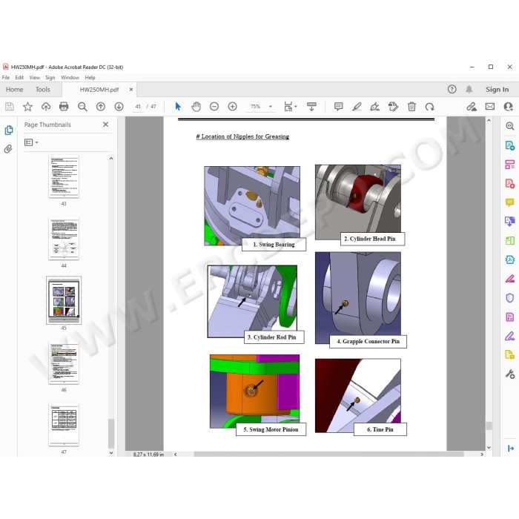The height and width of the screenshot is (519, 519).
Task: Zoom in with plus icon
Action: 232,107
